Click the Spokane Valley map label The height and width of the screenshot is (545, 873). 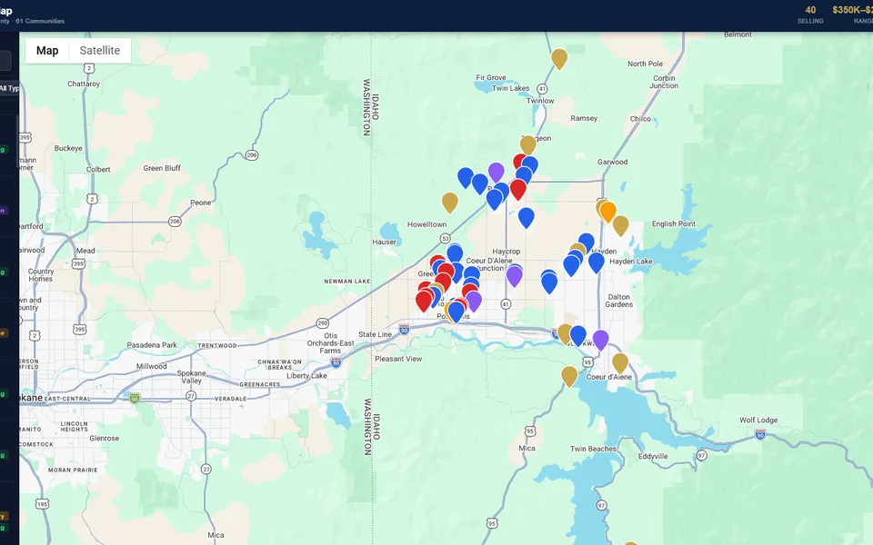click(191, 377)
